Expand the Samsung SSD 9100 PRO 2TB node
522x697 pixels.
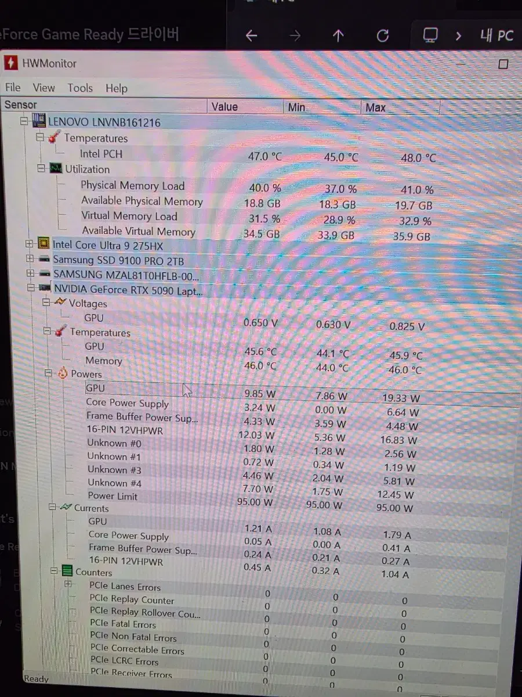(x=30, y=258)
